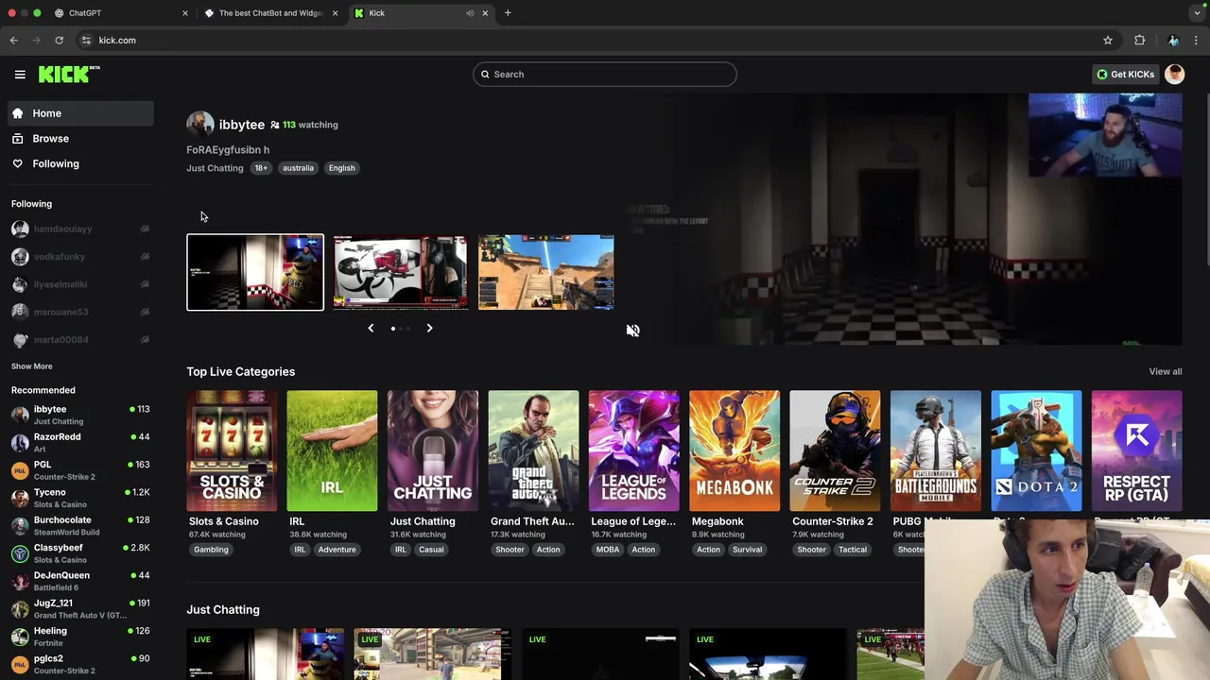Go to previous featured carousel page
The height and width of the screenshot is (680, 1210).
pos(371,328)
